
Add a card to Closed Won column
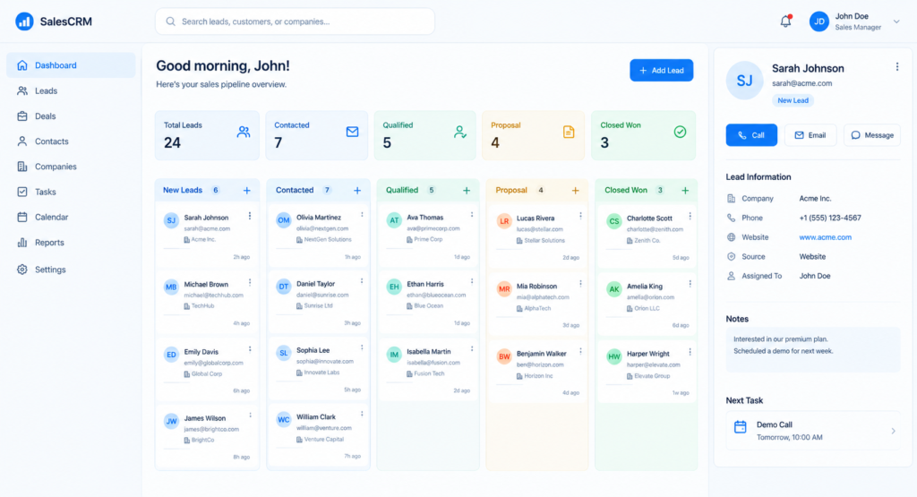pyautogui.click(x=685, y=191)
